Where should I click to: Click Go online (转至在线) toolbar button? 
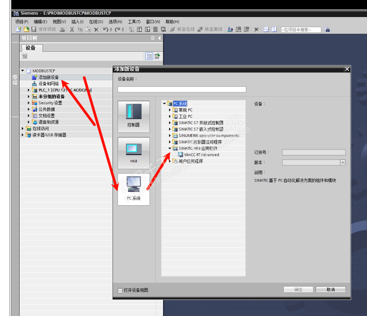tap(182, 29)
